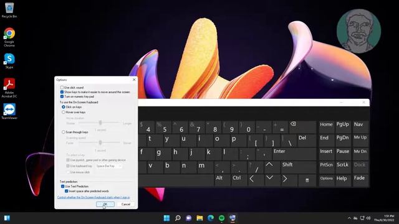
Task: Launch TeamViewer desktop shortcut
Action: click(9, 111)
